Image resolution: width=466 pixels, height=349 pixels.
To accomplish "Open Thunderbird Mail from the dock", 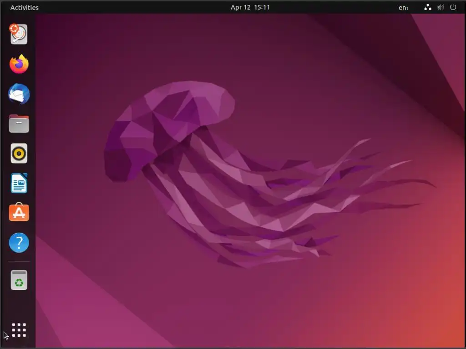I will tap(19, 94).
